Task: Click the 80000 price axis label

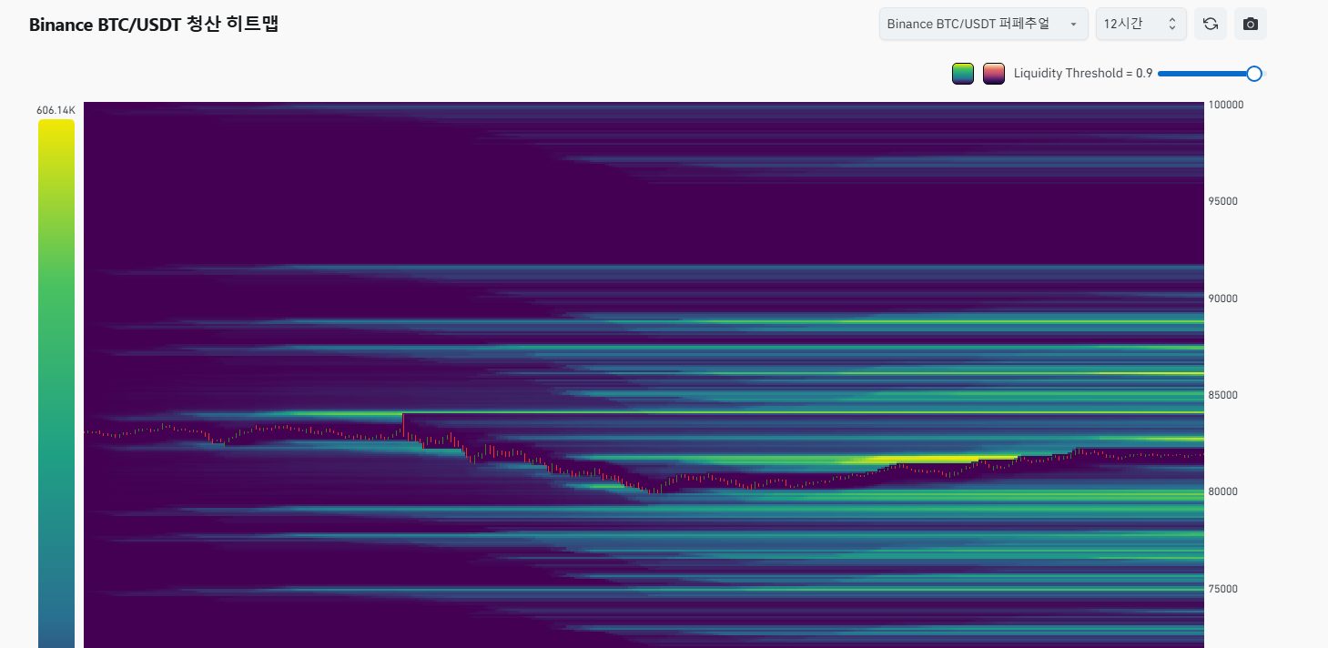Action: (x=1223, y=491)
